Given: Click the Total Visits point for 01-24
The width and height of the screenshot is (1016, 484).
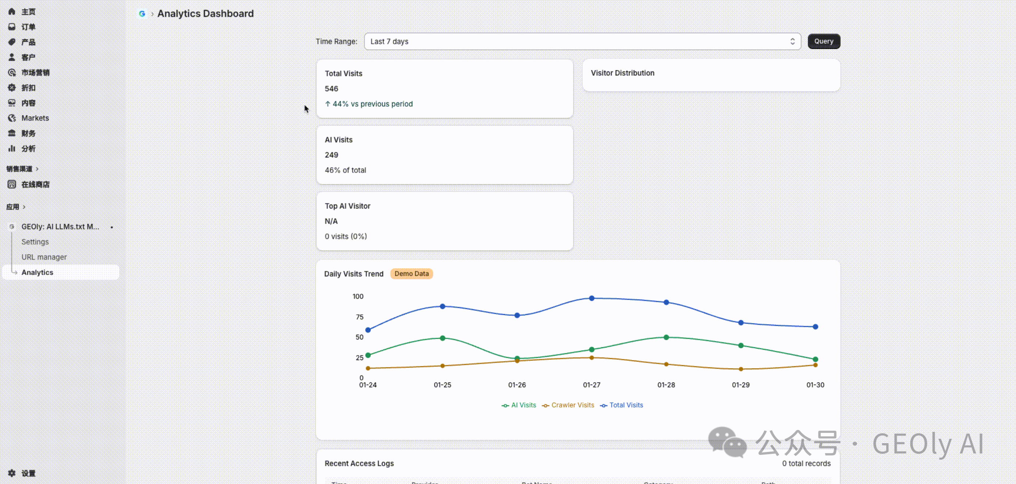Looking at the screenshot, I should pyautogui.click(x=368, y=330).
